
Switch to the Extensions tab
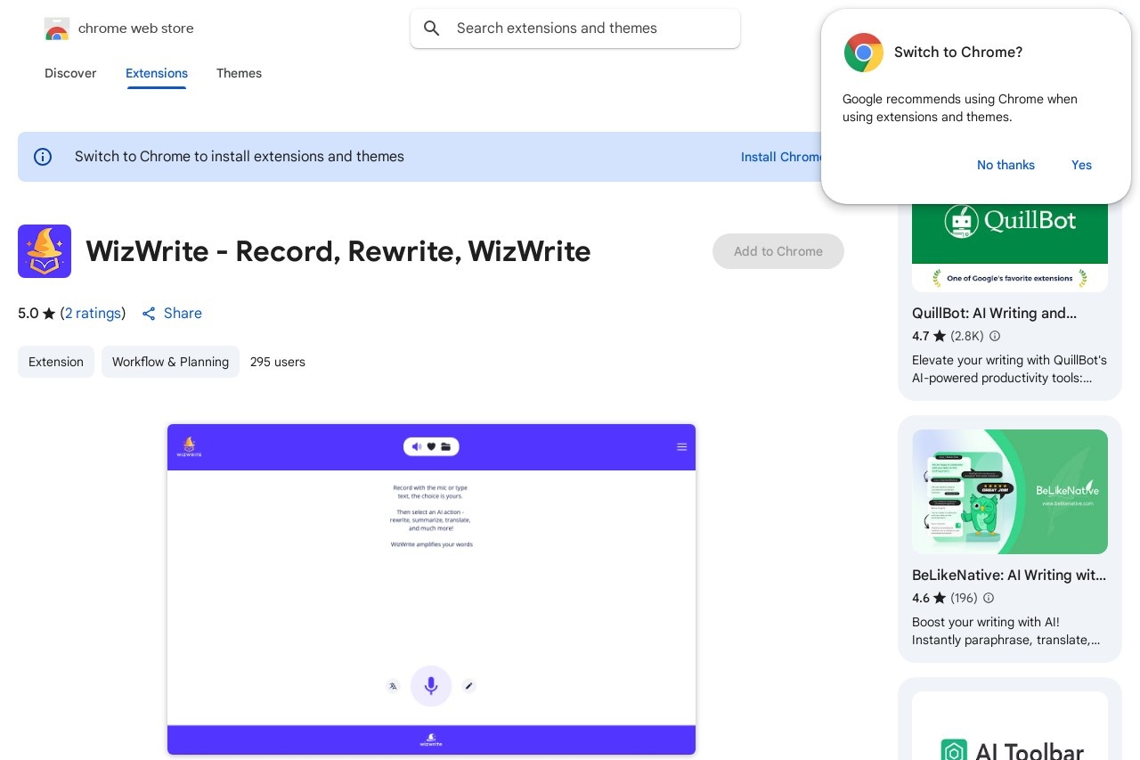tap(157, 73)
